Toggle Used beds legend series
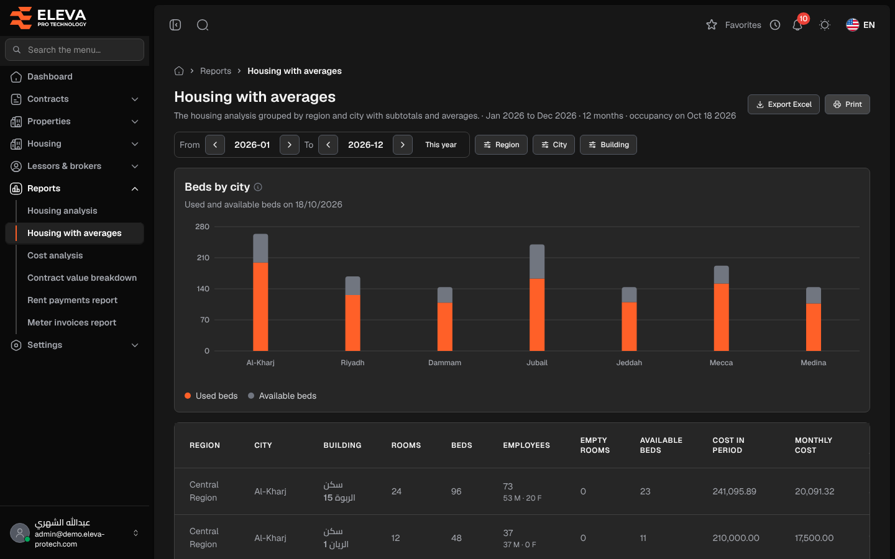This screenshot has height=559, width=895. coord(211,396)
